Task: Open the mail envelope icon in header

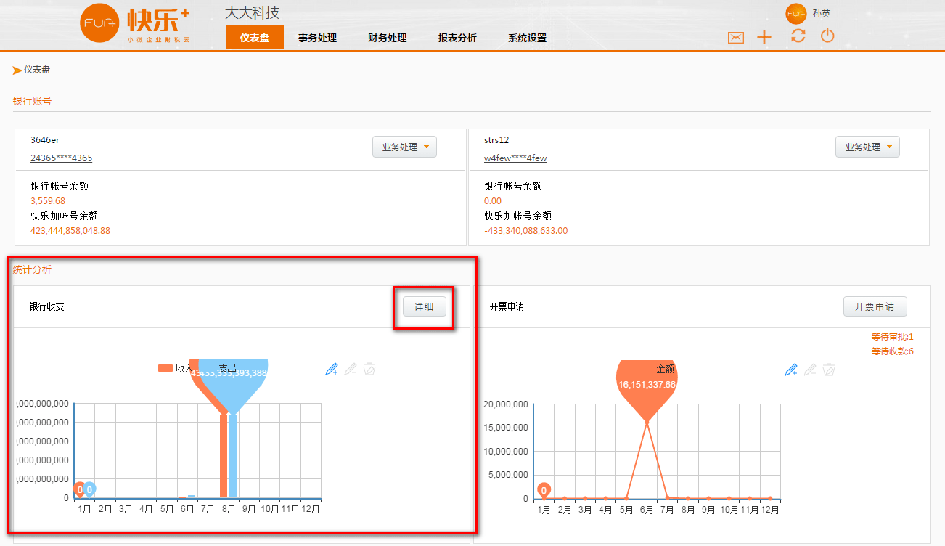Action: (736, 38)
